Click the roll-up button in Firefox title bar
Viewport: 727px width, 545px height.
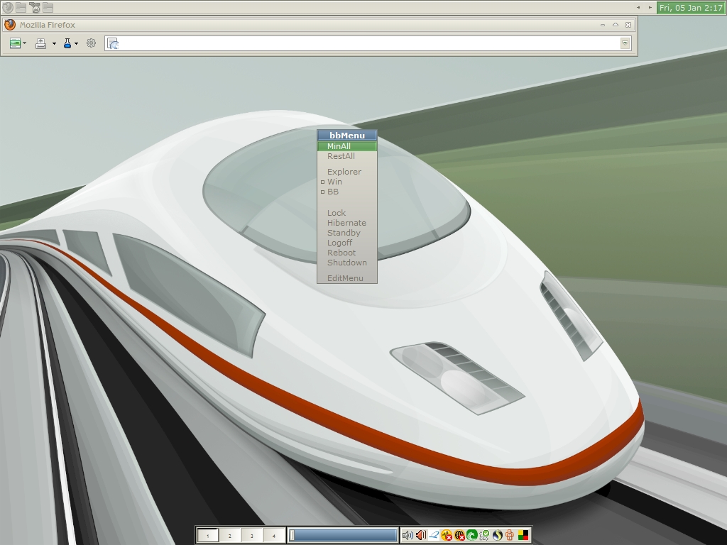coord(616,25)
